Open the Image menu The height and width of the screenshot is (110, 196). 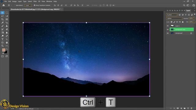coord(14,1)
